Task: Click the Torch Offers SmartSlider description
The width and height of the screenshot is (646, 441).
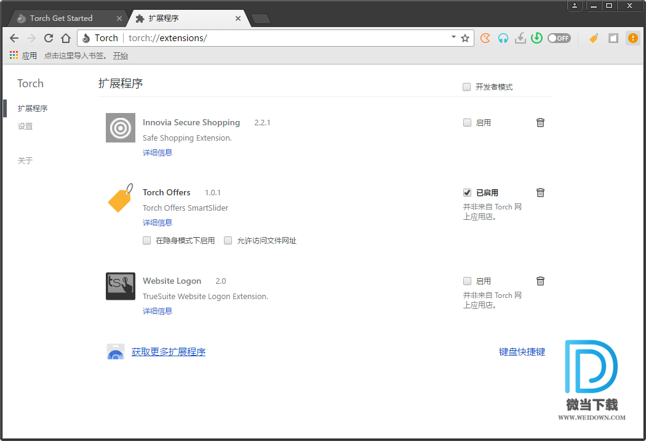Action: [185, 208]
